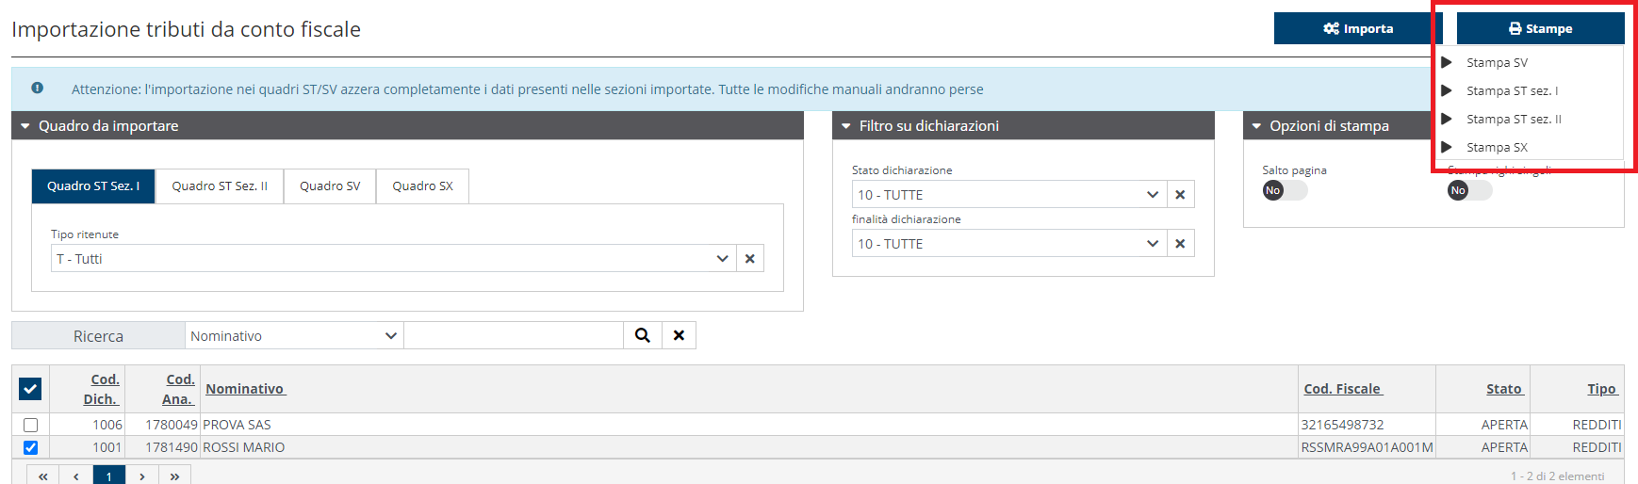Screen dimensions: 1638x484
Task: Go to the first page of results
Action: (x=43, y=476)
